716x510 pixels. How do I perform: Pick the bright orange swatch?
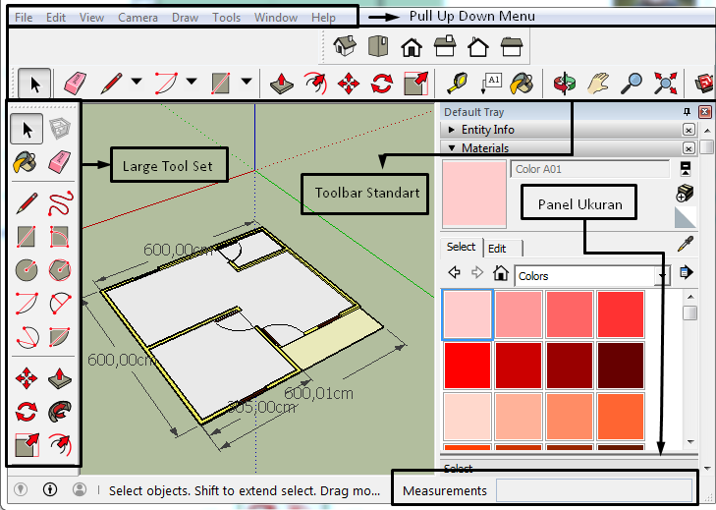(x=620, y=417)
